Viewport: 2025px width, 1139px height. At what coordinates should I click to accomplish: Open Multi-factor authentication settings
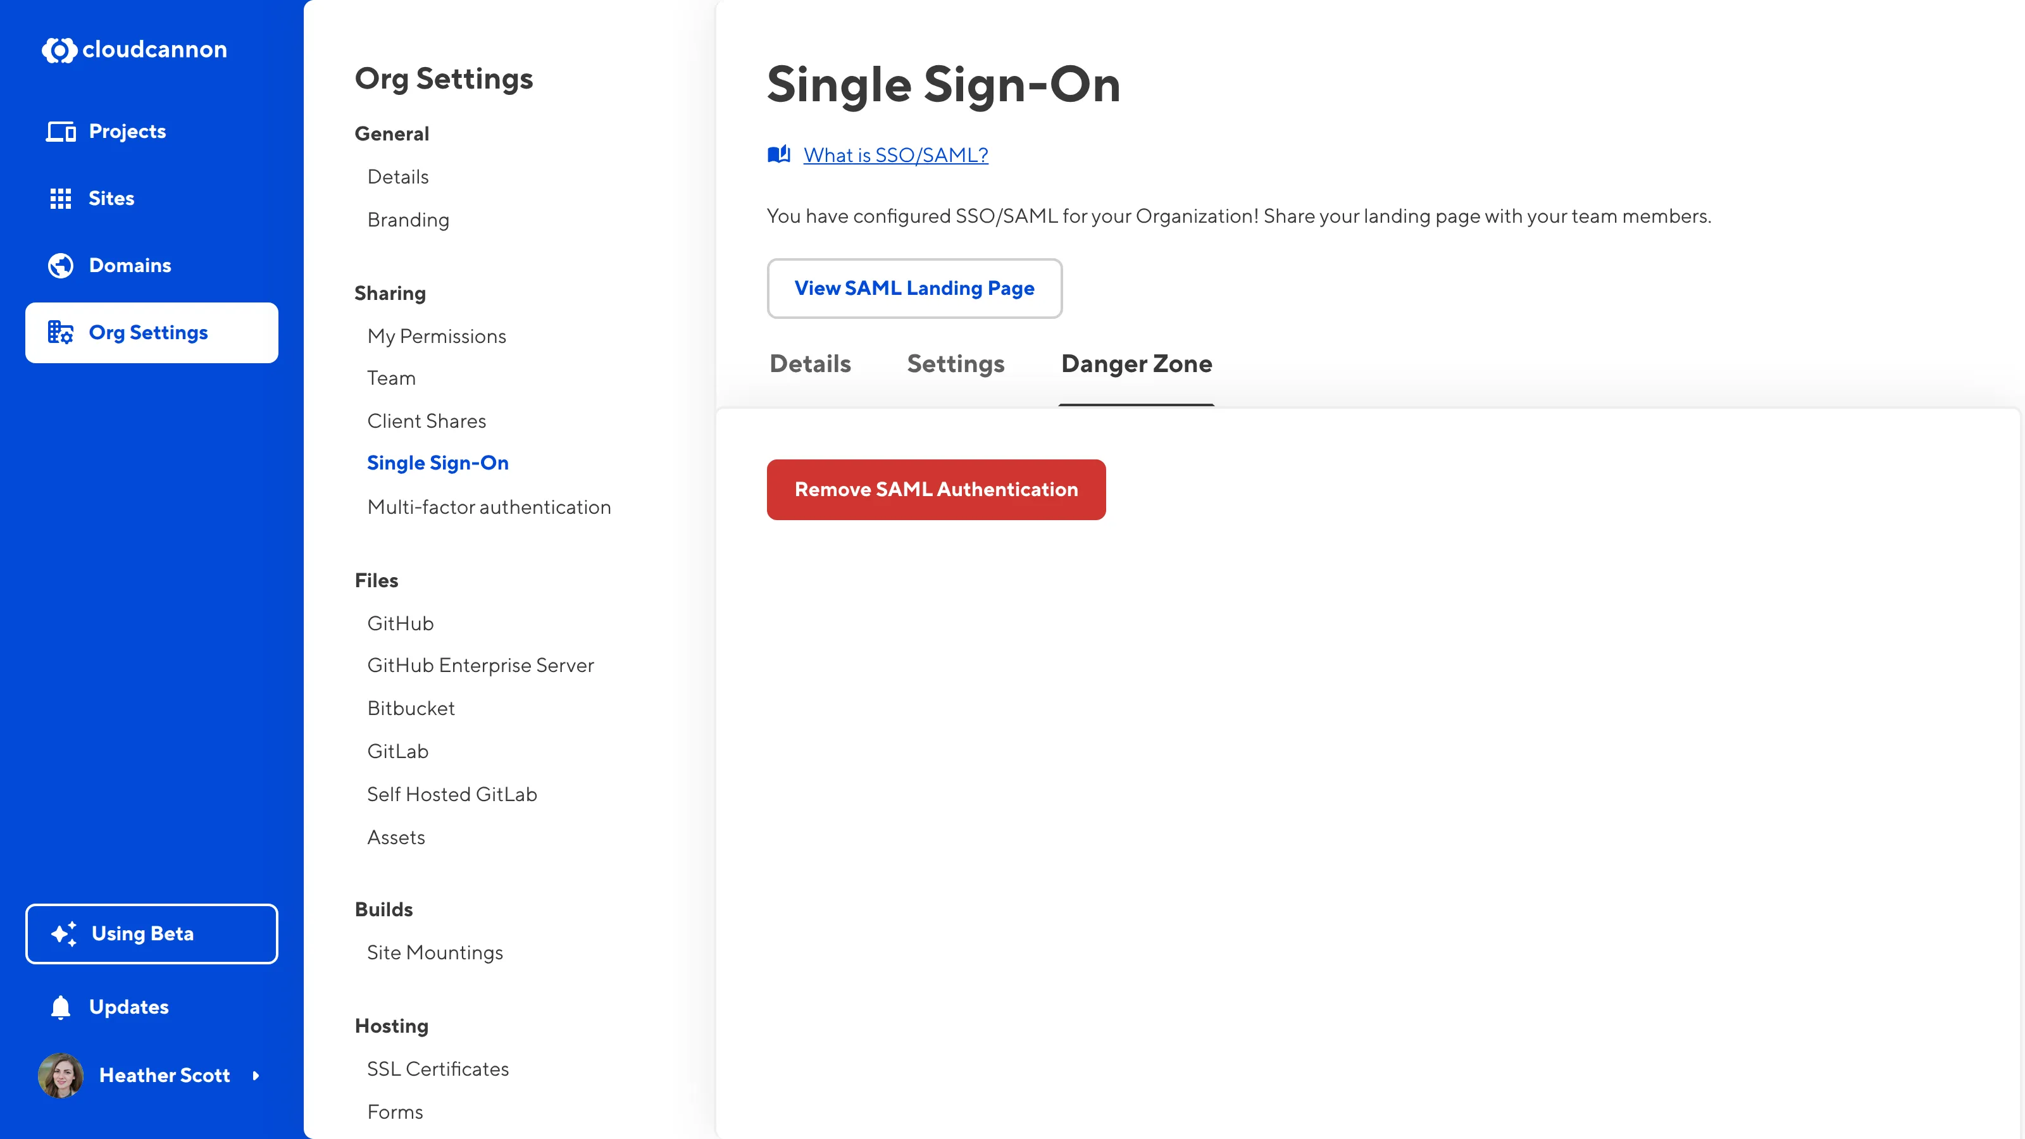489,507
